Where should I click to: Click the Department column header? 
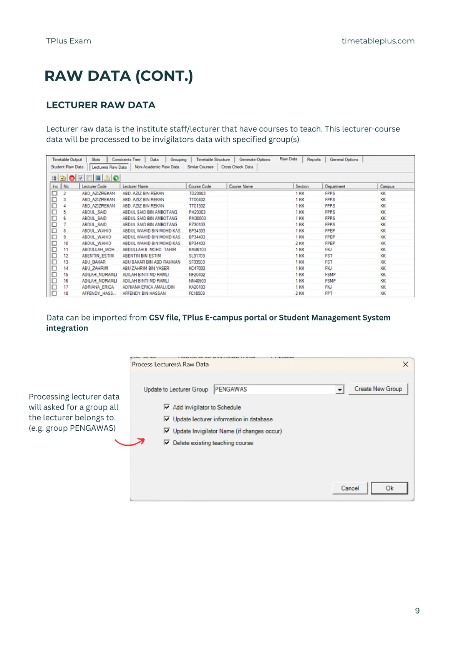(x=350, y=186)
